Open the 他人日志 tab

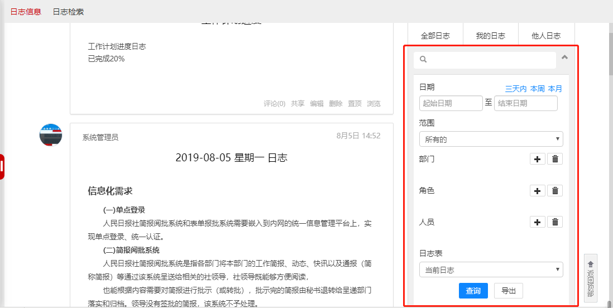pos(546,36)
